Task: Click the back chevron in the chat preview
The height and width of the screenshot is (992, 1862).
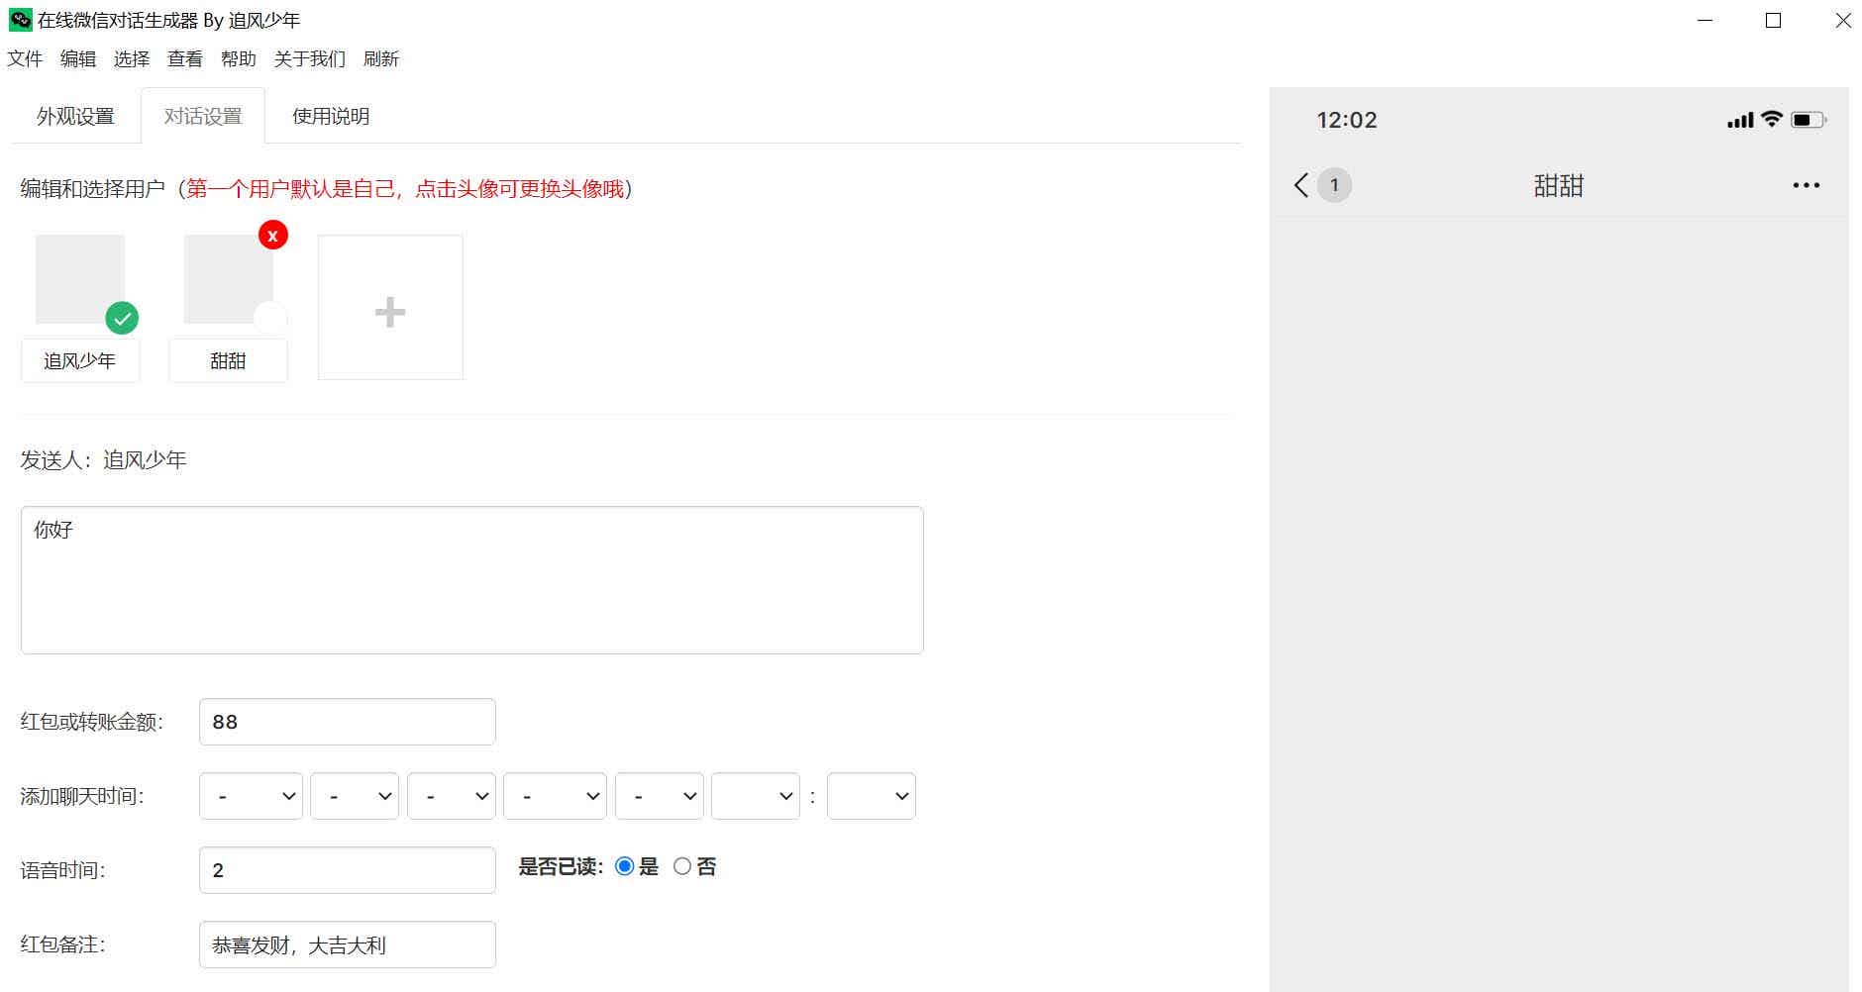Action: (x=1300, y=185)
